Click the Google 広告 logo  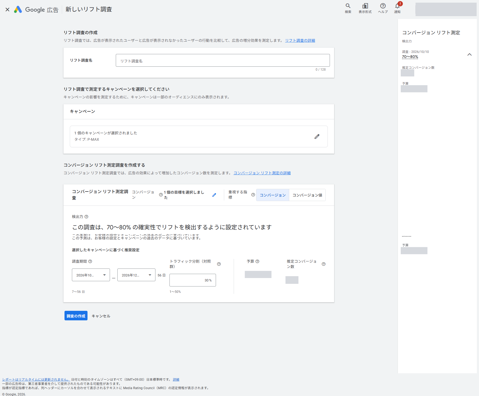[36, 10]
